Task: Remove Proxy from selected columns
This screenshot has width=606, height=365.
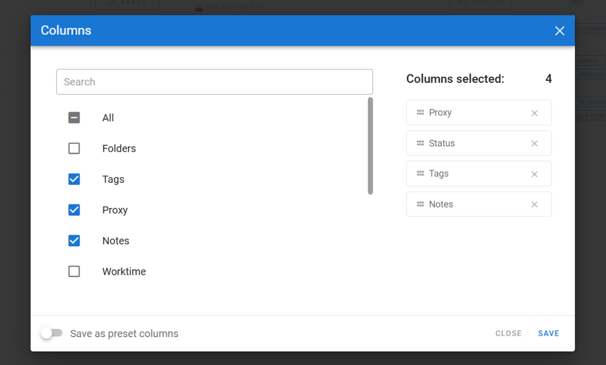Action: coord(534,113)
